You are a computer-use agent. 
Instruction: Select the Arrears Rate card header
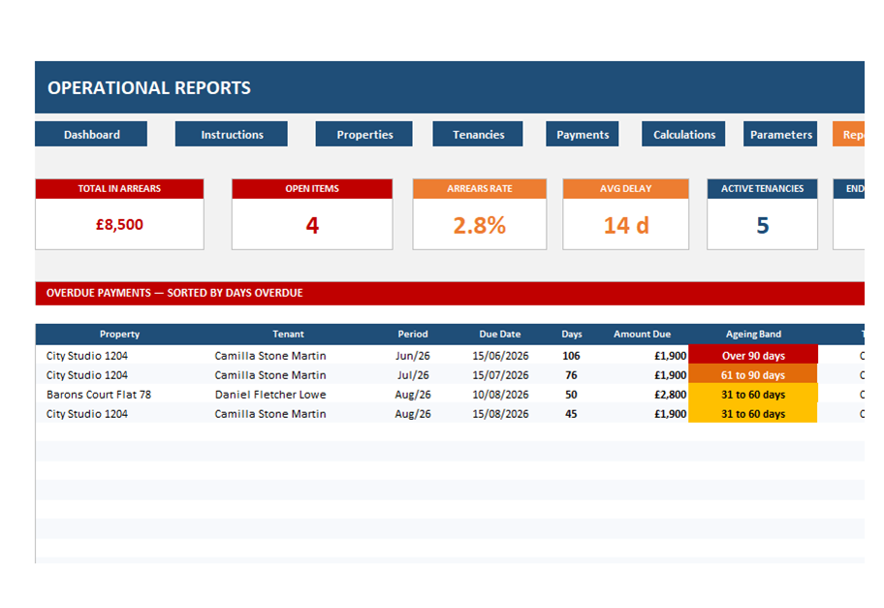point(479,189)
